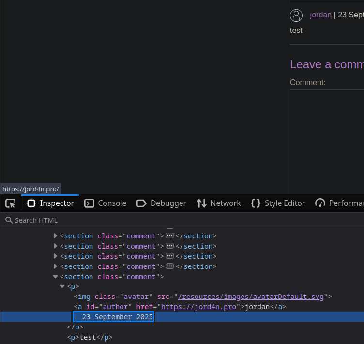Click the jordan author link on the page
This screenshot has height=344, width=364.
(320, 15)
